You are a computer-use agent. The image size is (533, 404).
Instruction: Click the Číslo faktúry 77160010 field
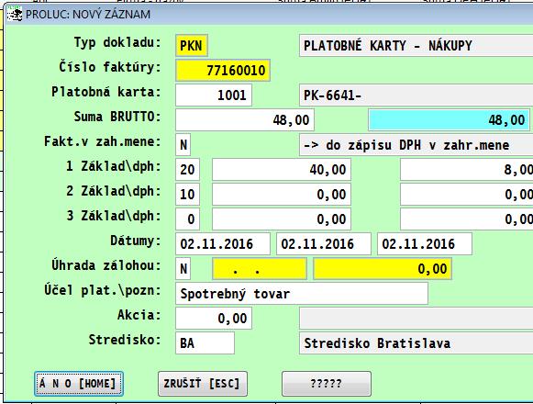[223, 71]
